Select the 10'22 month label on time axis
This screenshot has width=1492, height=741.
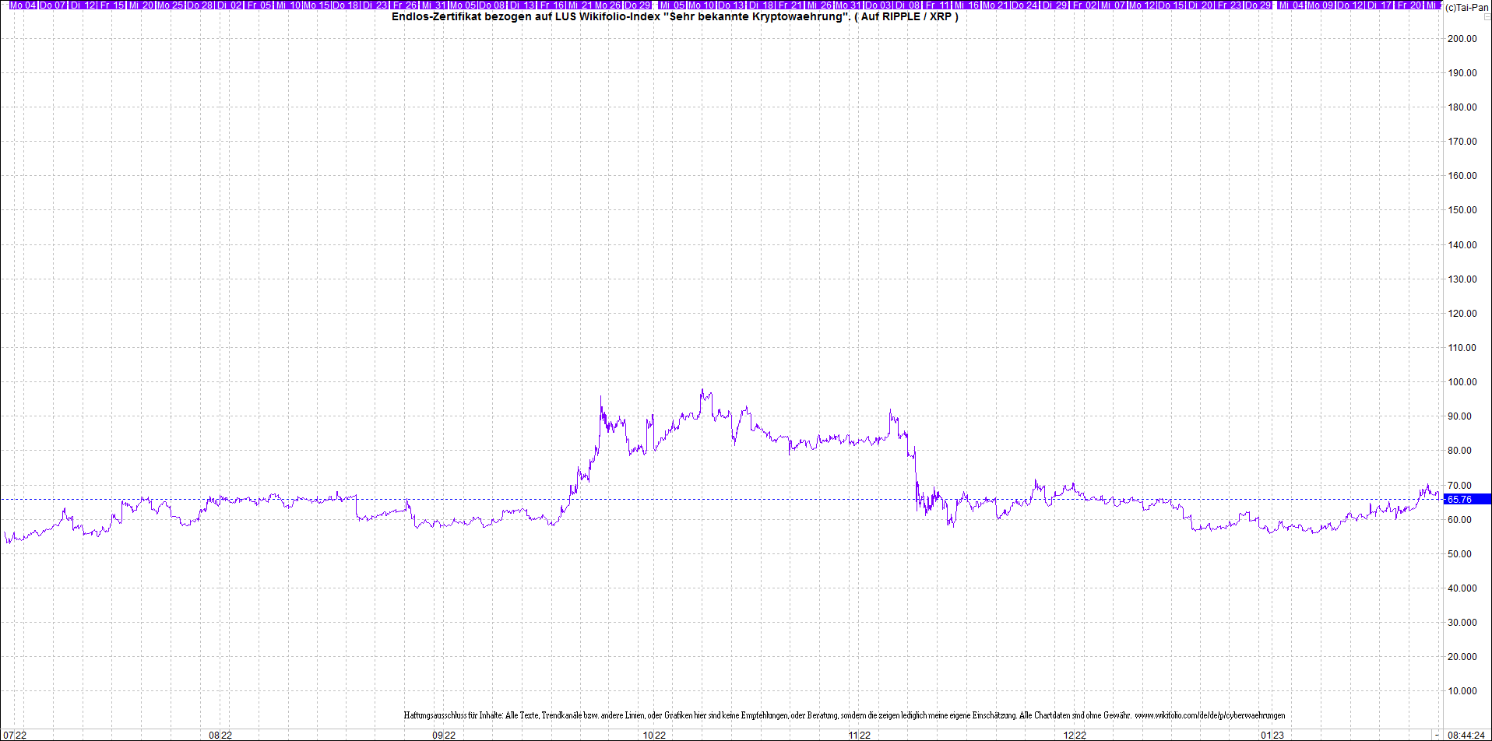654,735
